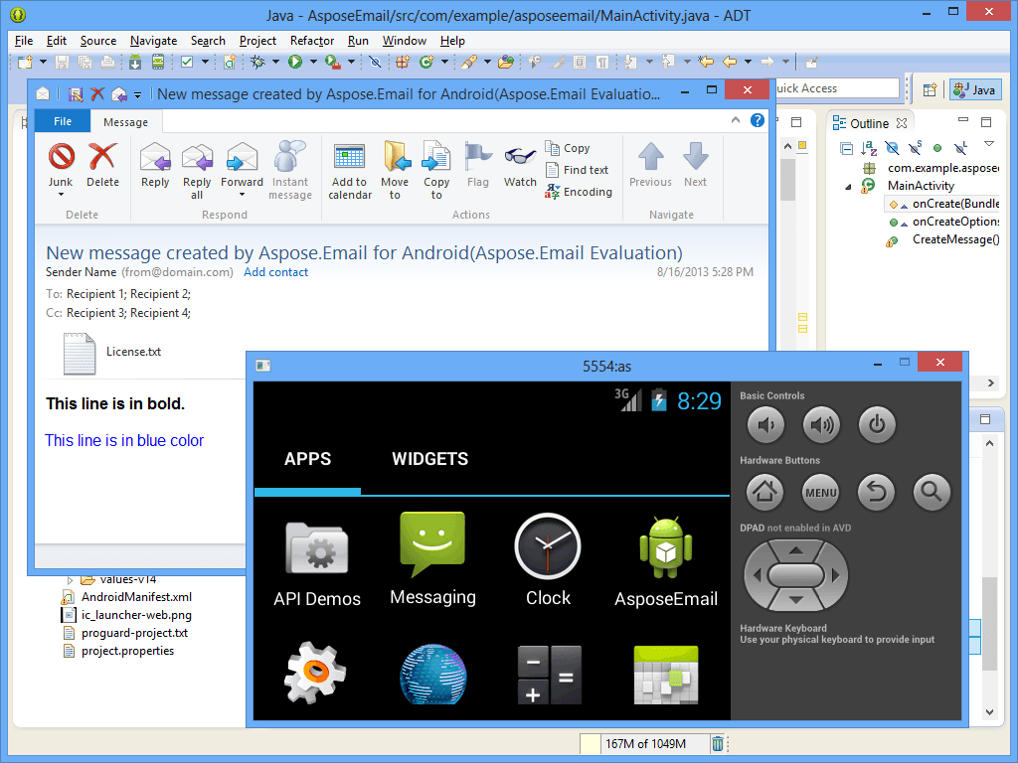Collapse the message ribbon with chevron

(735, 120)
